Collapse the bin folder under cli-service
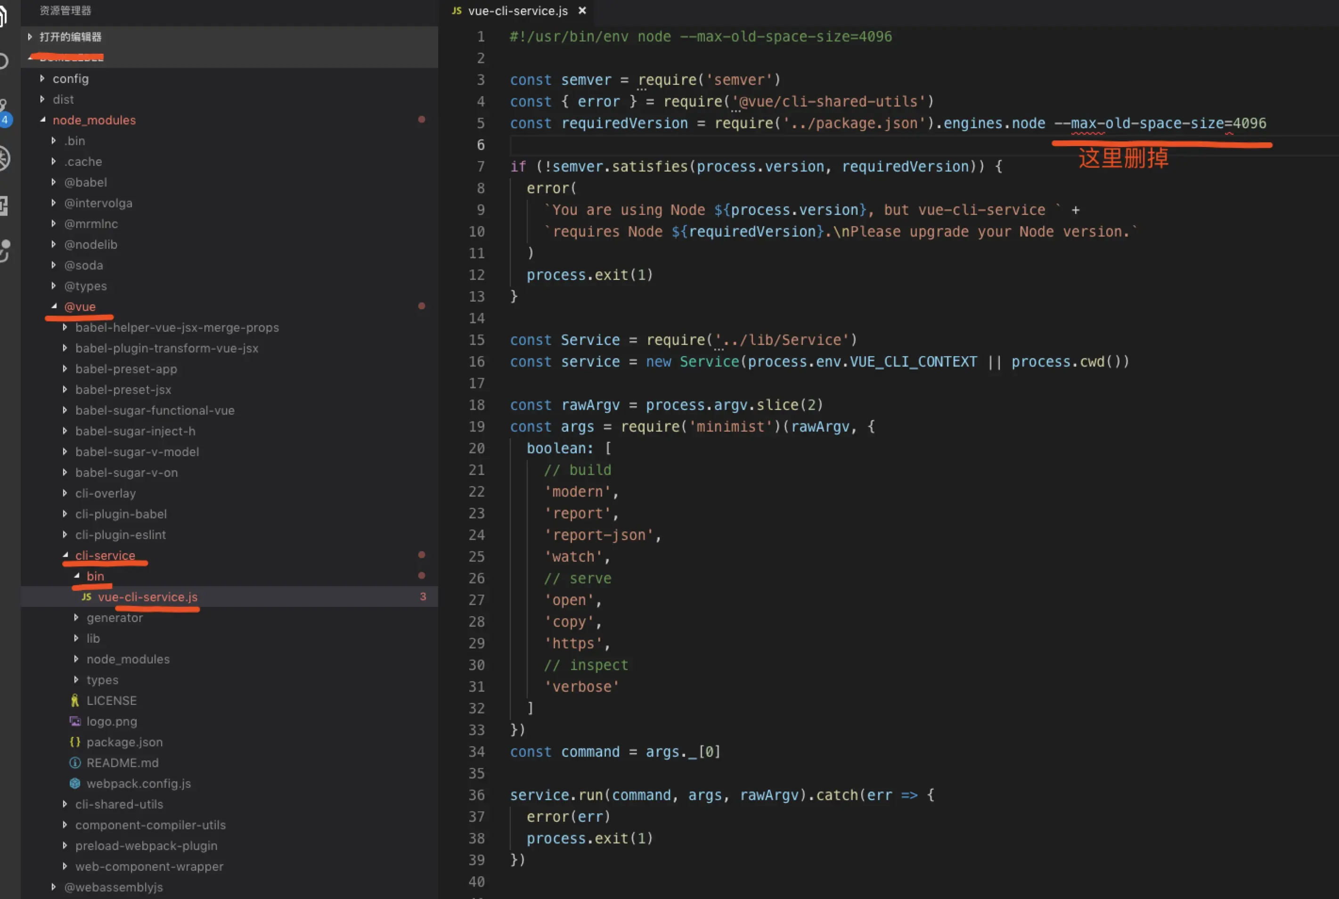Viewport: 1339px width, 899px height. [229, 576]
